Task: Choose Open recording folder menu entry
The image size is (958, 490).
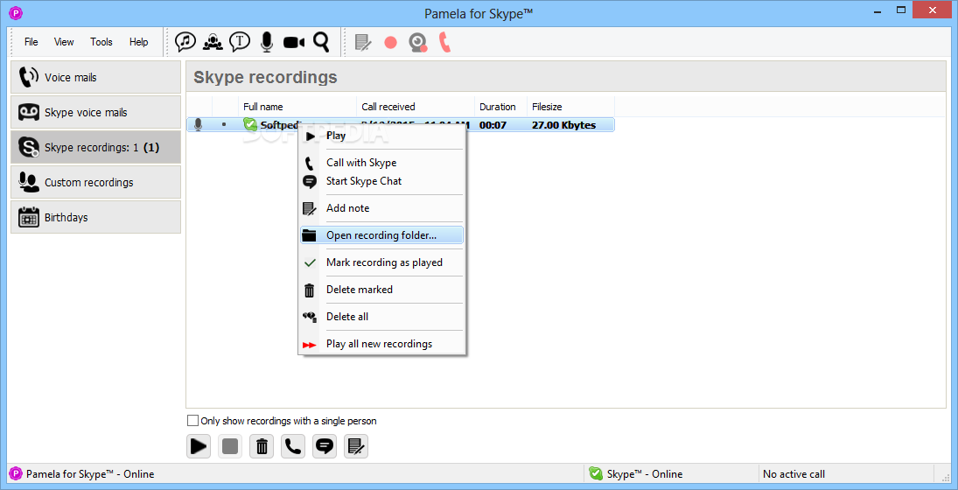Action: 381,235
